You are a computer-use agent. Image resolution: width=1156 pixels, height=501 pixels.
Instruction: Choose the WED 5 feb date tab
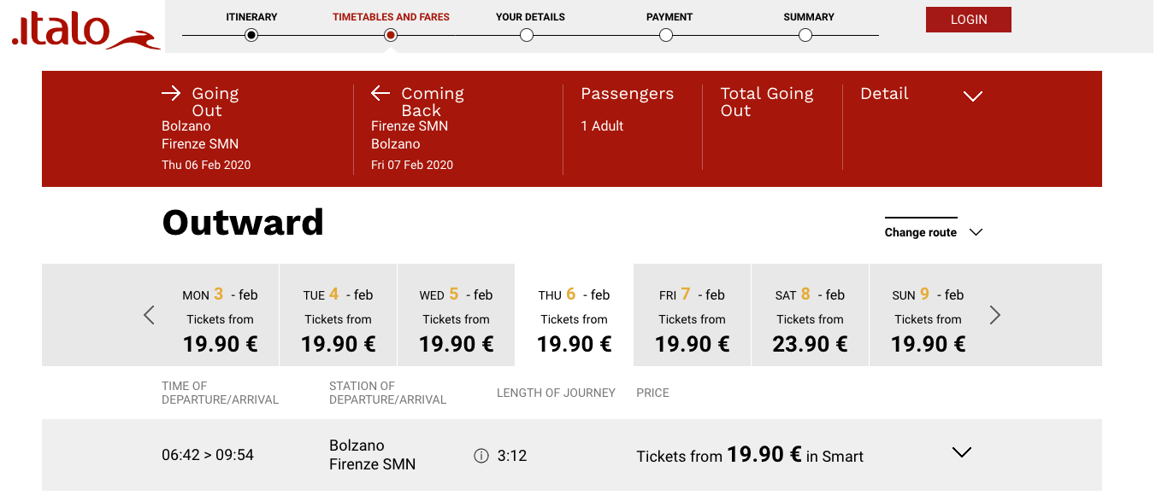click(x=456, y=315)
